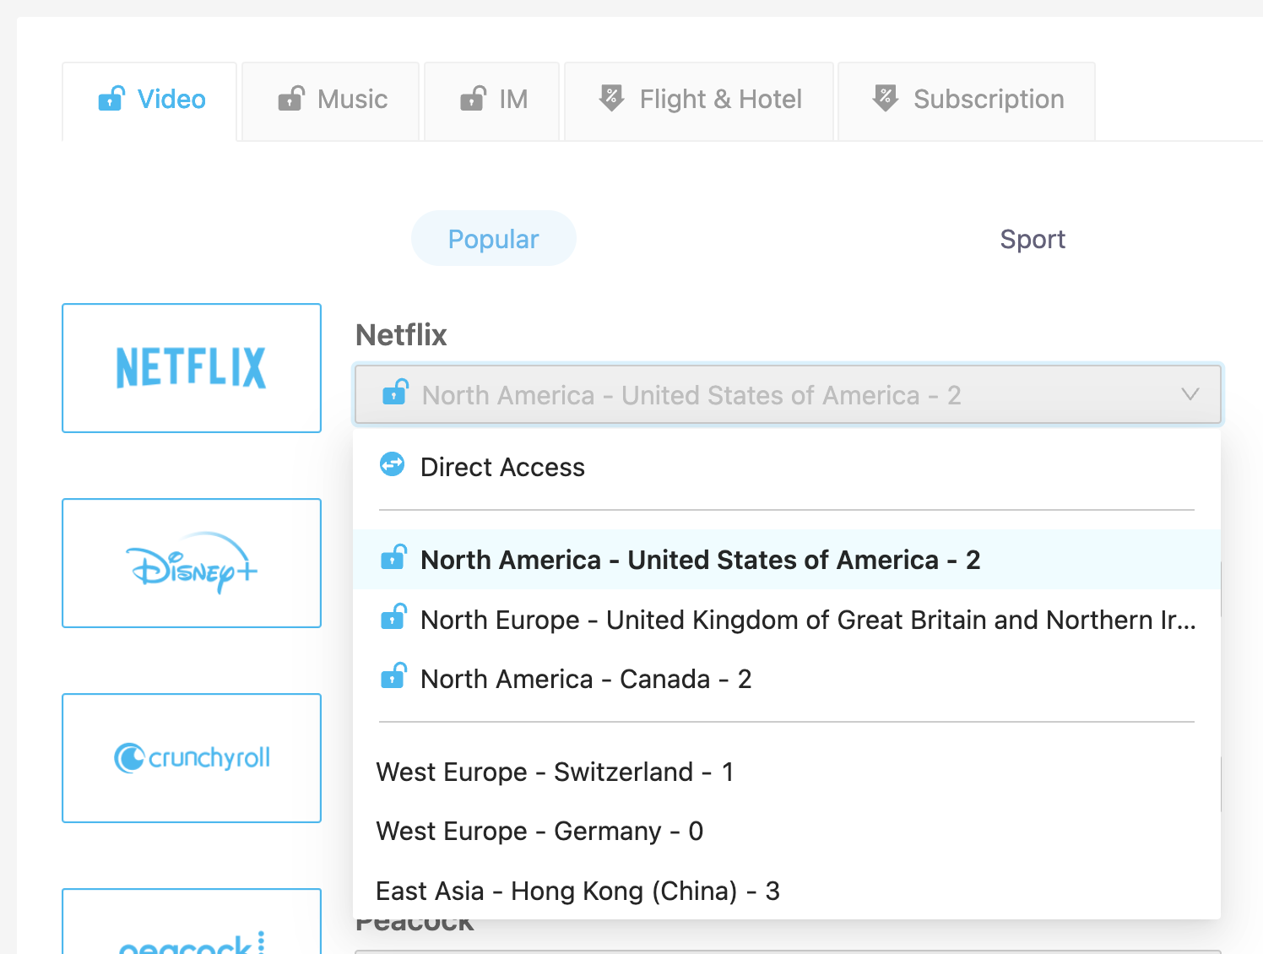1263x954 pixels.
Task: Choose North America - Canada - 2
Action: coord(787,679)
